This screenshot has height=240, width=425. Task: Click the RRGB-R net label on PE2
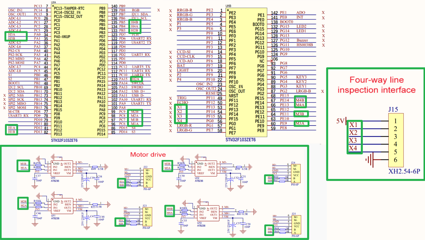184,10
